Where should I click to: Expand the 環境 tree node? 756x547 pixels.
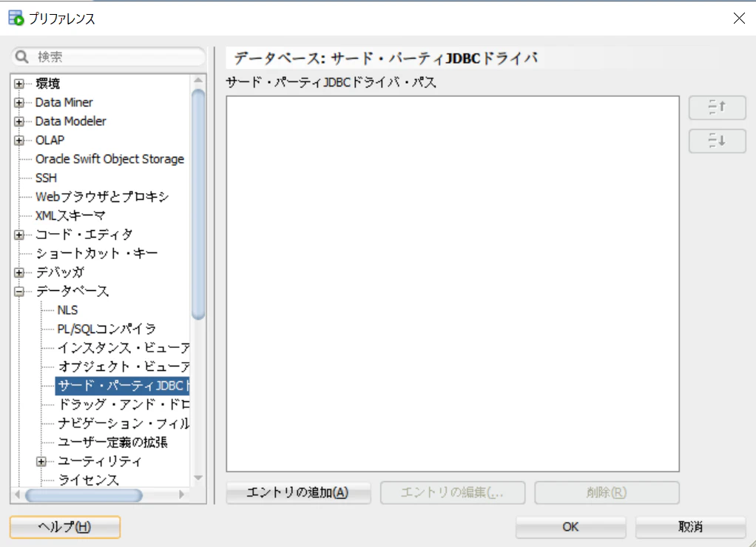(18, 84)
